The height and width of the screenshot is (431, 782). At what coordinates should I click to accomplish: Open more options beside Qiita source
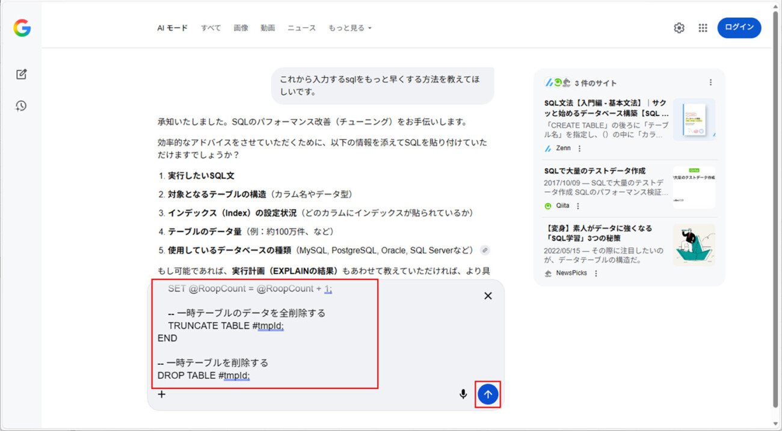pos(578,206)
